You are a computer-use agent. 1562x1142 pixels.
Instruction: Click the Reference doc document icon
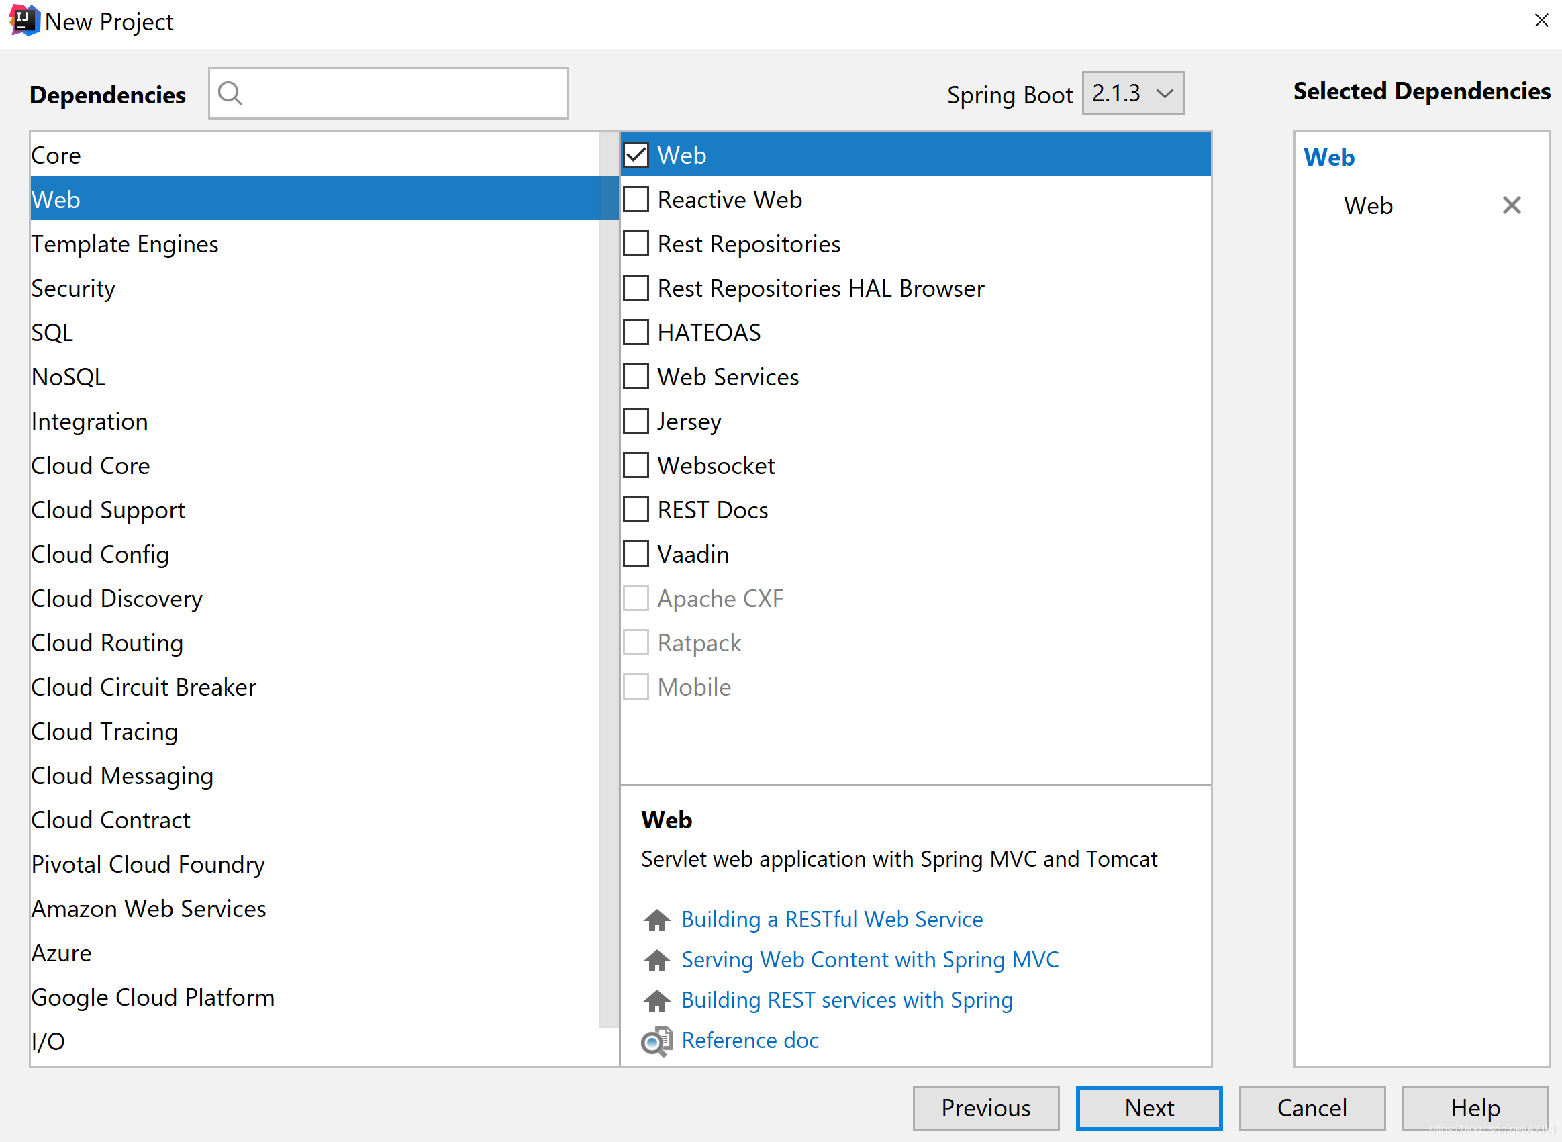pyautogui.click(x=656, y=1041)
